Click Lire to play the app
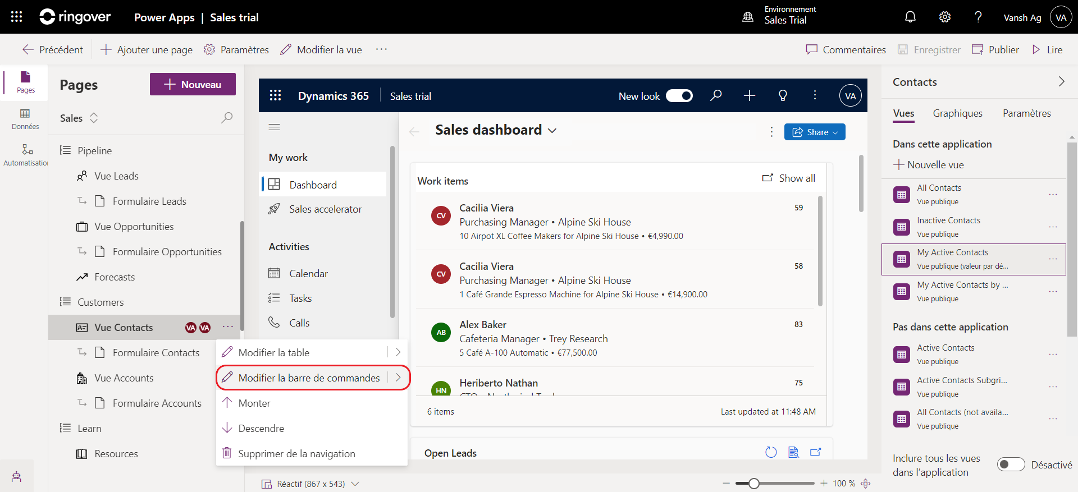The image size is (1078, 492). pos(1047,49)
